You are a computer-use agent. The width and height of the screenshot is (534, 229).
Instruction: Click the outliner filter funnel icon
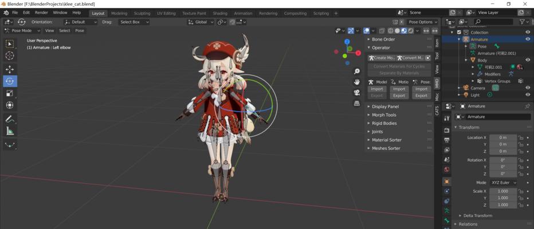click(522, 21)
